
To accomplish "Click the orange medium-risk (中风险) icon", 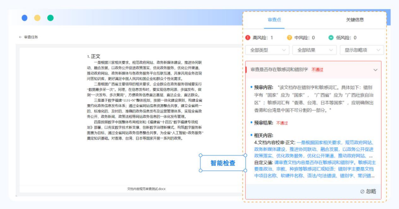I will (289, 38).
